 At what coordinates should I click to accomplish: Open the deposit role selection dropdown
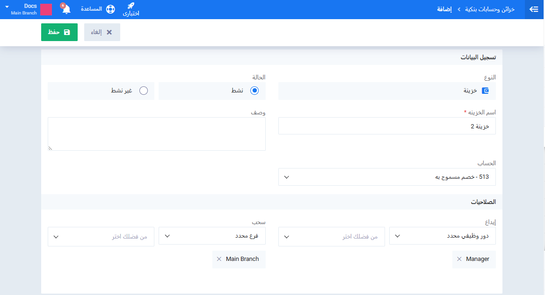332,237
